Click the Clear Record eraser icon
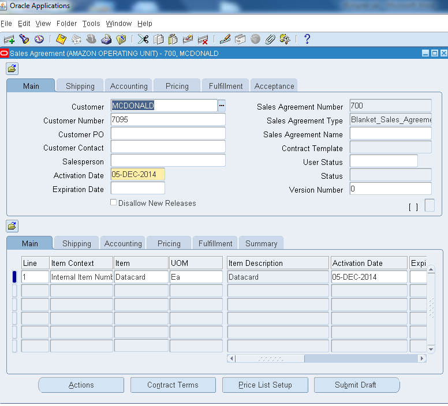This screenshot has height=406, width=448. pyautogui.click(x=188, y=39)
